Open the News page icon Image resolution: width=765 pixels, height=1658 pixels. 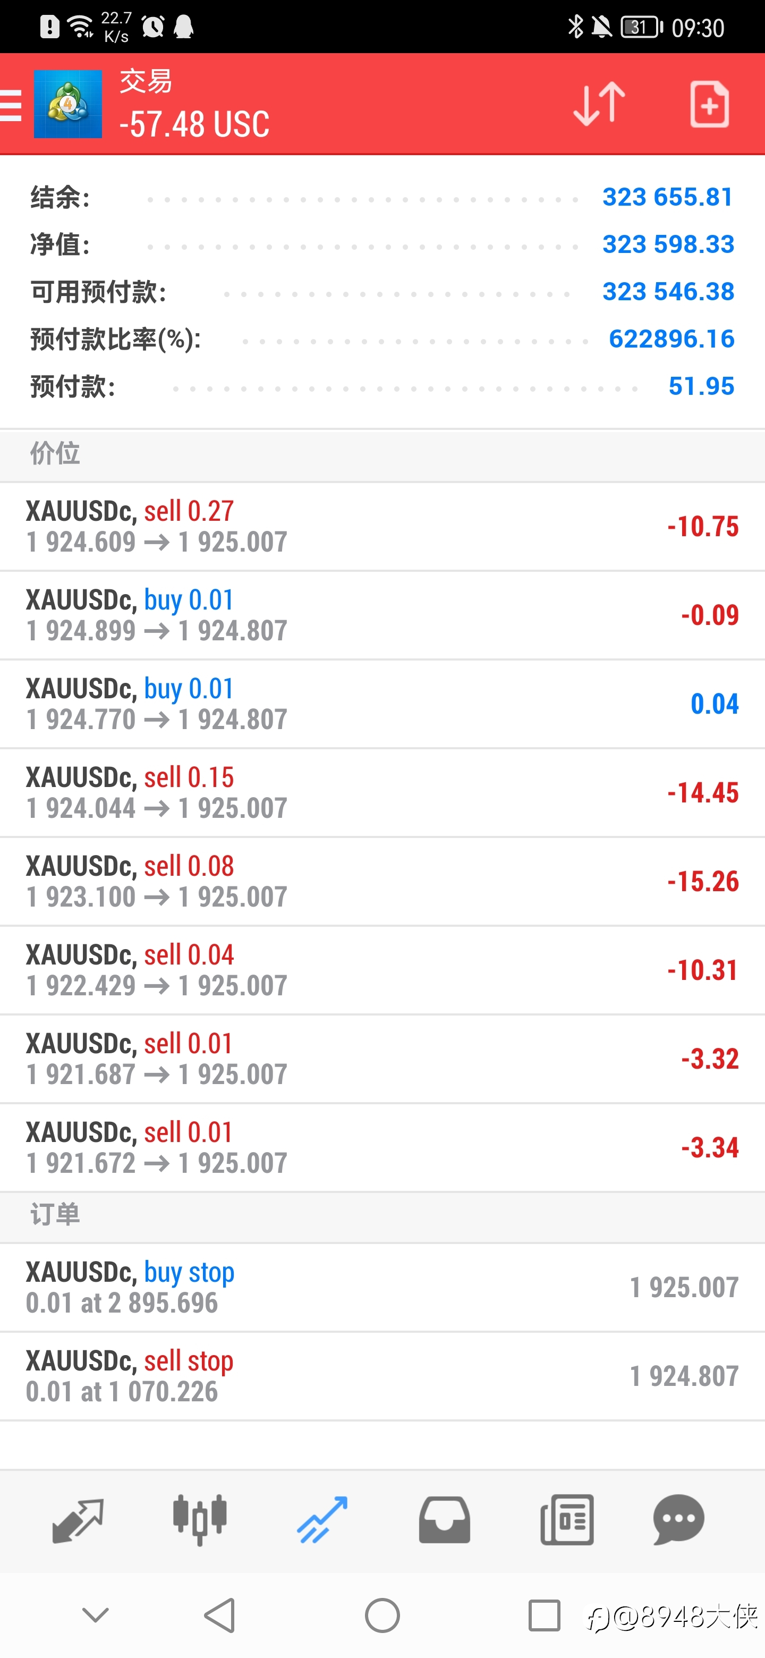pyautogui.click(x=567, y=1520)
